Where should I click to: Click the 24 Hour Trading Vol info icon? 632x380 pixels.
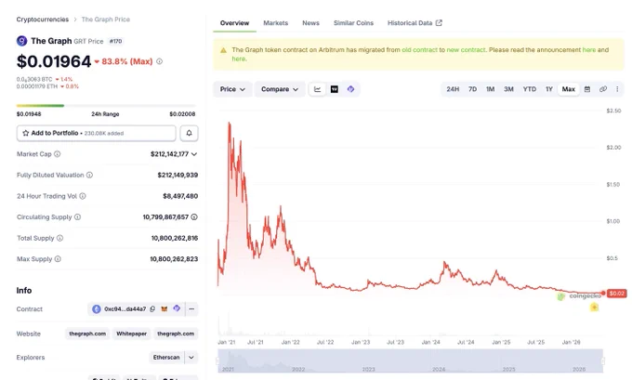pos(83,196)
